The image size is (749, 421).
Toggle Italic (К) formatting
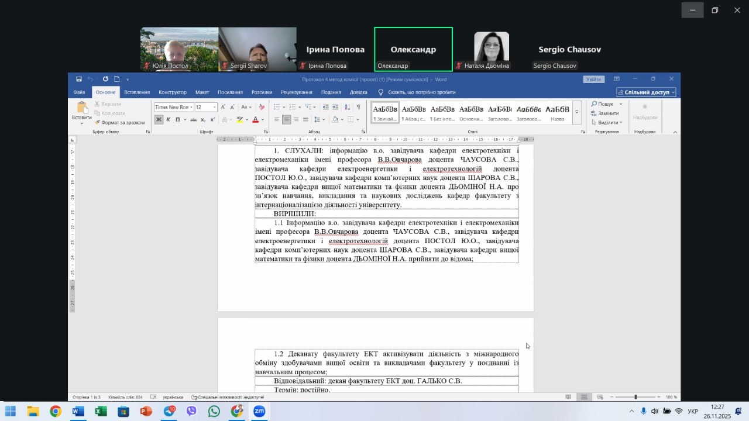(x=168, y=119)
